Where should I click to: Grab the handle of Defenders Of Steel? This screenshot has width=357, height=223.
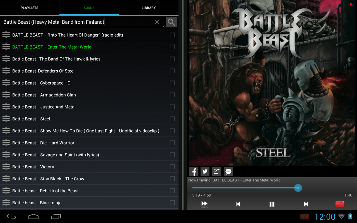click(x=6, y=71)
